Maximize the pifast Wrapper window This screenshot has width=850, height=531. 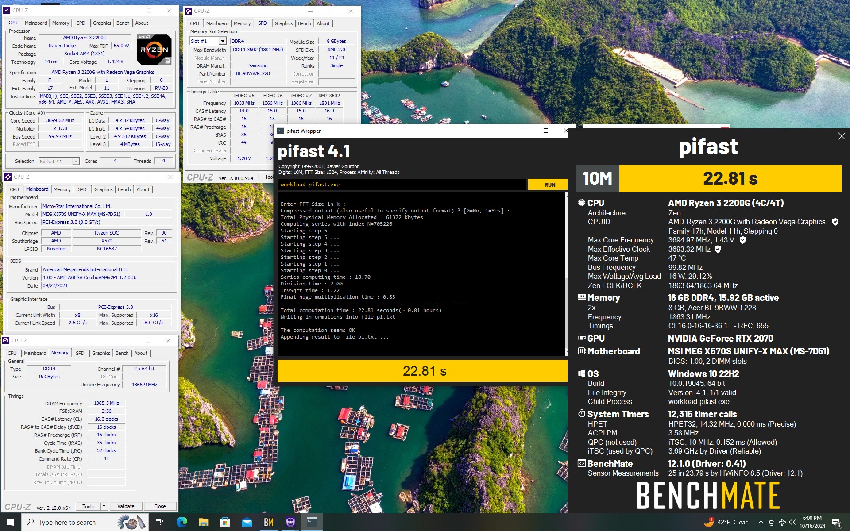click(545, 131)
